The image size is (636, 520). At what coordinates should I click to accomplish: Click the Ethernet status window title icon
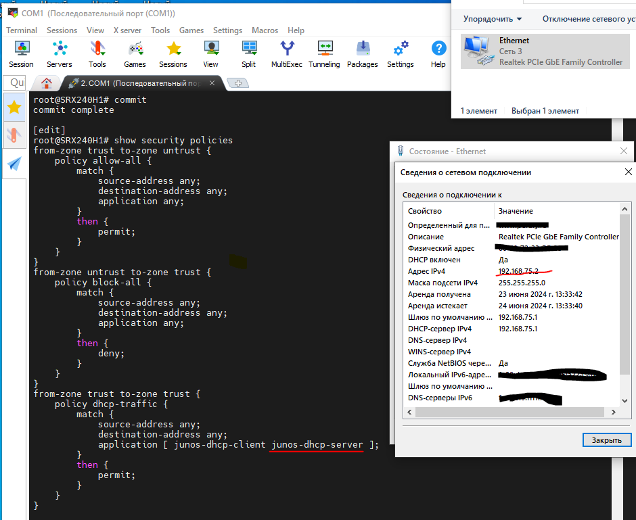pyautogui.click(x=401, y=151)
